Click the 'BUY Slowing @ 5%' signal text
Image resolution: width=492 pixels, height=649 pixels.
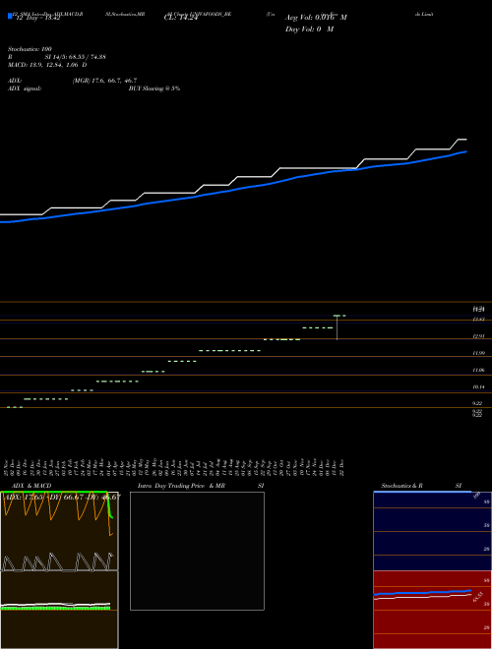point(154,88)
